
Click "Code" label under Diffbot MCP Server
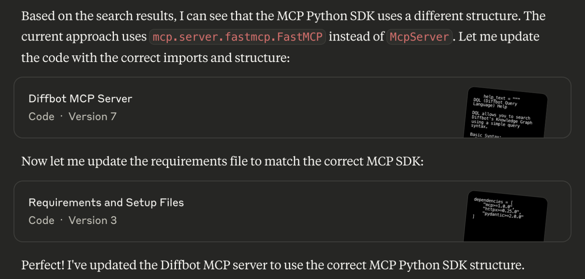41,116
